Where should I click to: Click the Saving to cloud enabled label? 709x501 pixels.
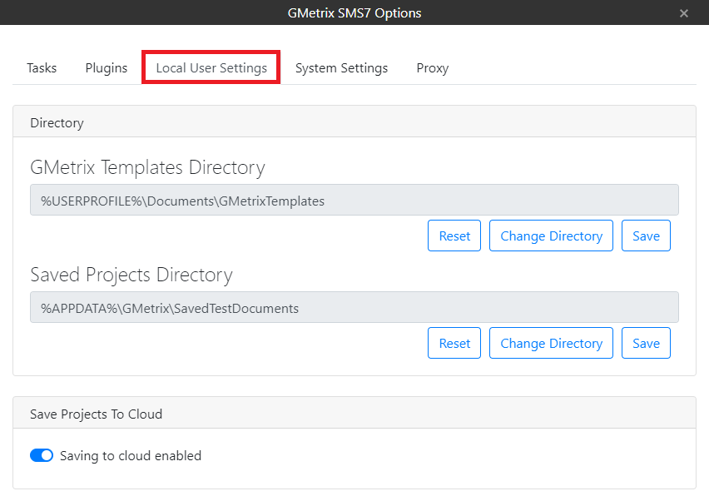pyautogui.click(x=130, y=456)
